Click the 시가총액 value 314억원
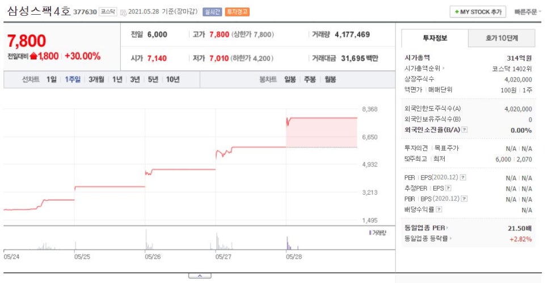The height and width of the screenshot is (283, 548). click(519, 58)
